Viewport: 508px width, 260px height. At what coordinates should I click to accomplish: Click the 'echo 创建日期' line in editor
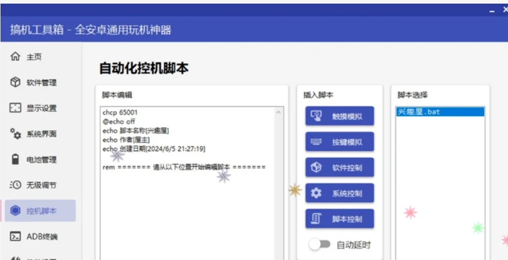coord(154,149)
